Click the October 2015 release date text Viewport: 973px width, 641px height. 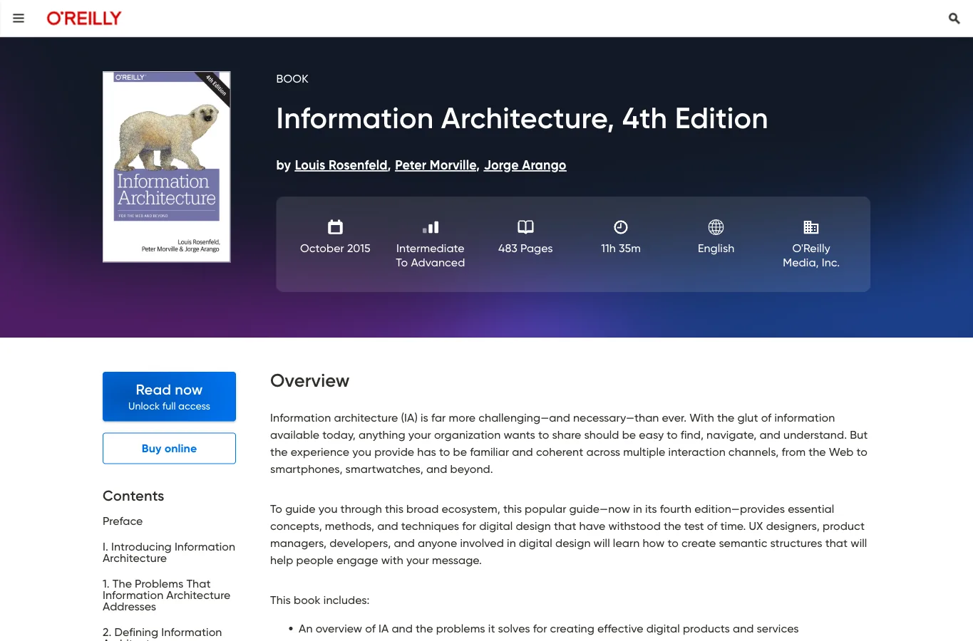tap(335, 249)
